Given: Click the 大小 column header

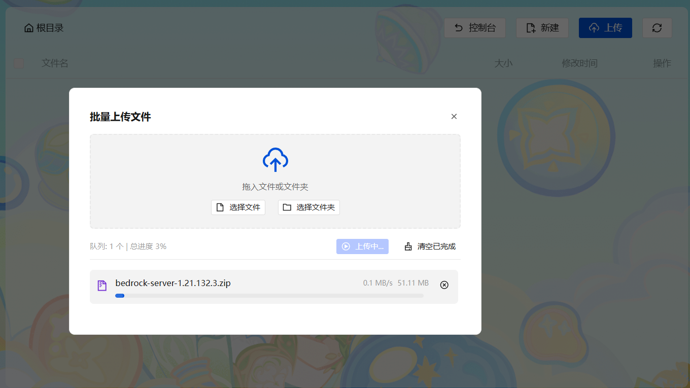Looking at the screenshot, I should (503, 63).
